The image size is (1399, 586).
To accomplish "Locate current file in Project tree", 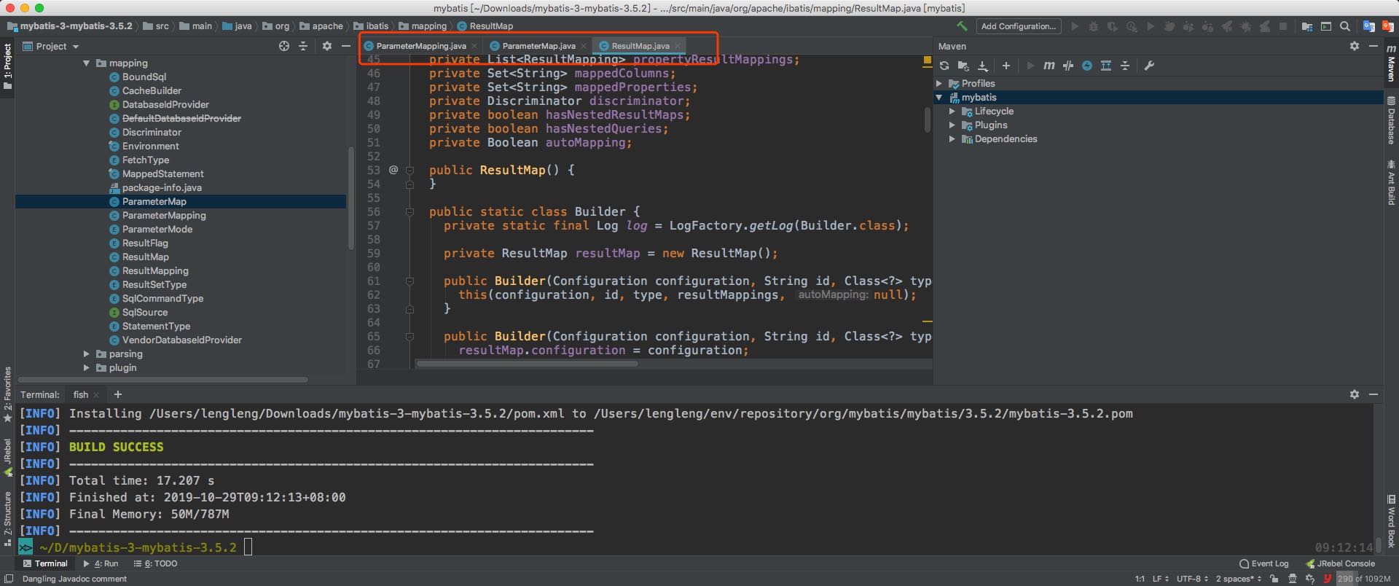I will point(284,46).
